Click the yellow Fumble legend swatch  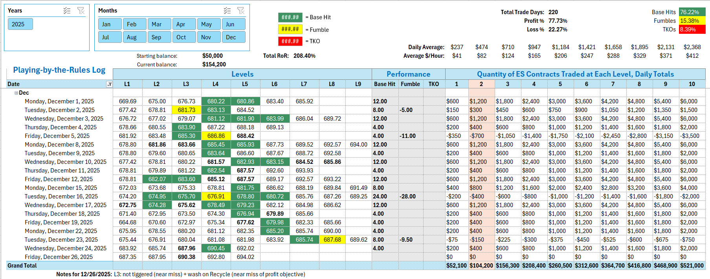290,29
